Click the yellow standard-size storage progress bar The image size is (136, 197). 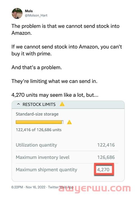40,122
